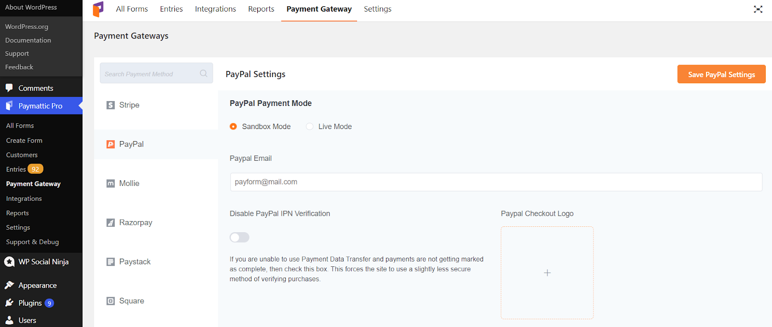Upload a Paypal Checkout Logo image
The height and width of the screenshot is (327, 772).
[547, 273]
